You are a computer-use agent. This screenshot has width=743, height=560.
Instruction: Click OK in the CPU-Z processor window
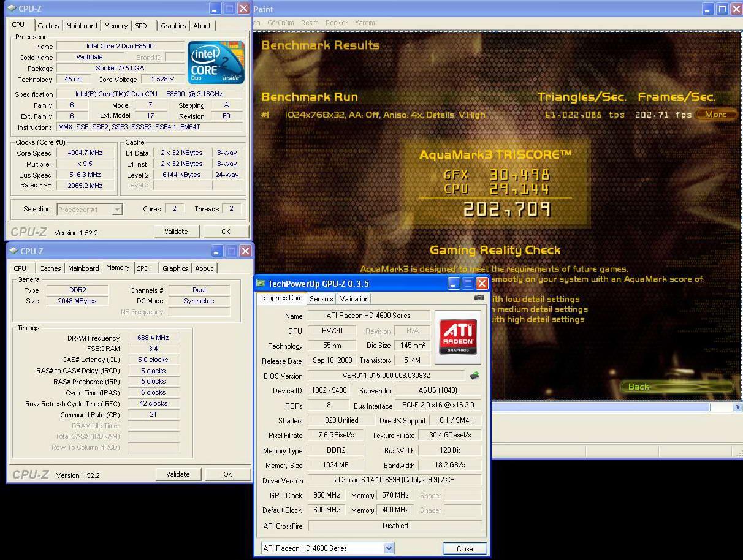pos(226,232)
